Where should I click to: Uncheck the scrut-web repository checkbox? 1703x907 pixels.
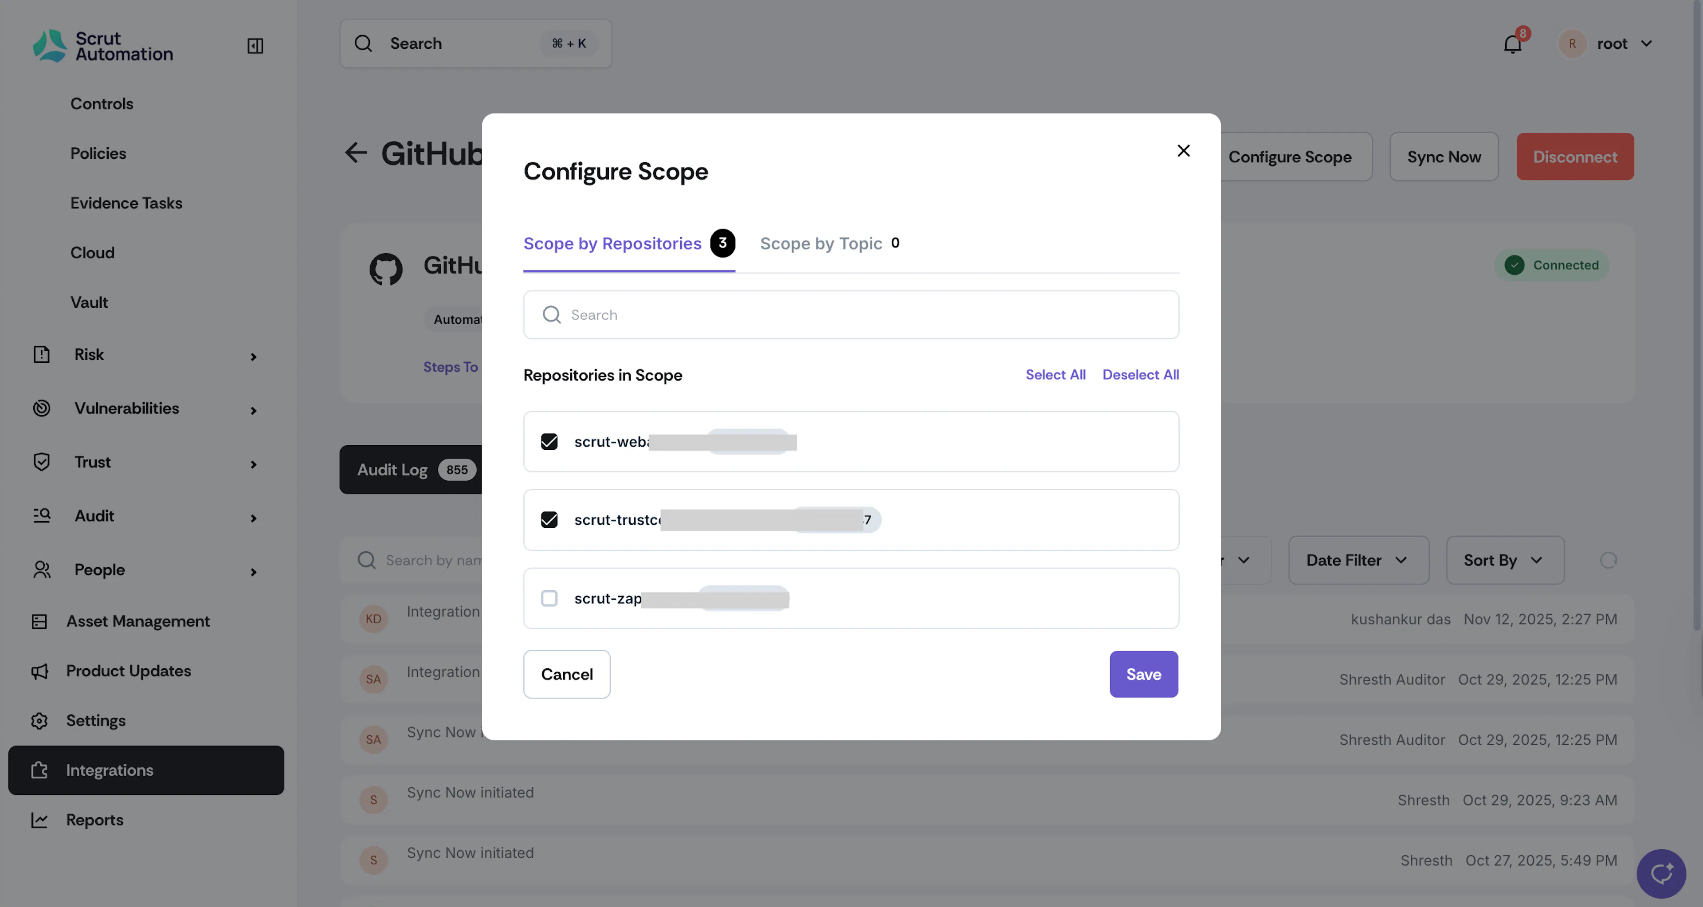(x=549, y=442)
